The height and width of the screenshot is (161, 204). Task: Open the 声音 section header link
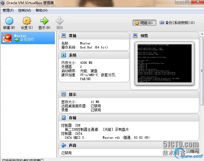[73, 145]
